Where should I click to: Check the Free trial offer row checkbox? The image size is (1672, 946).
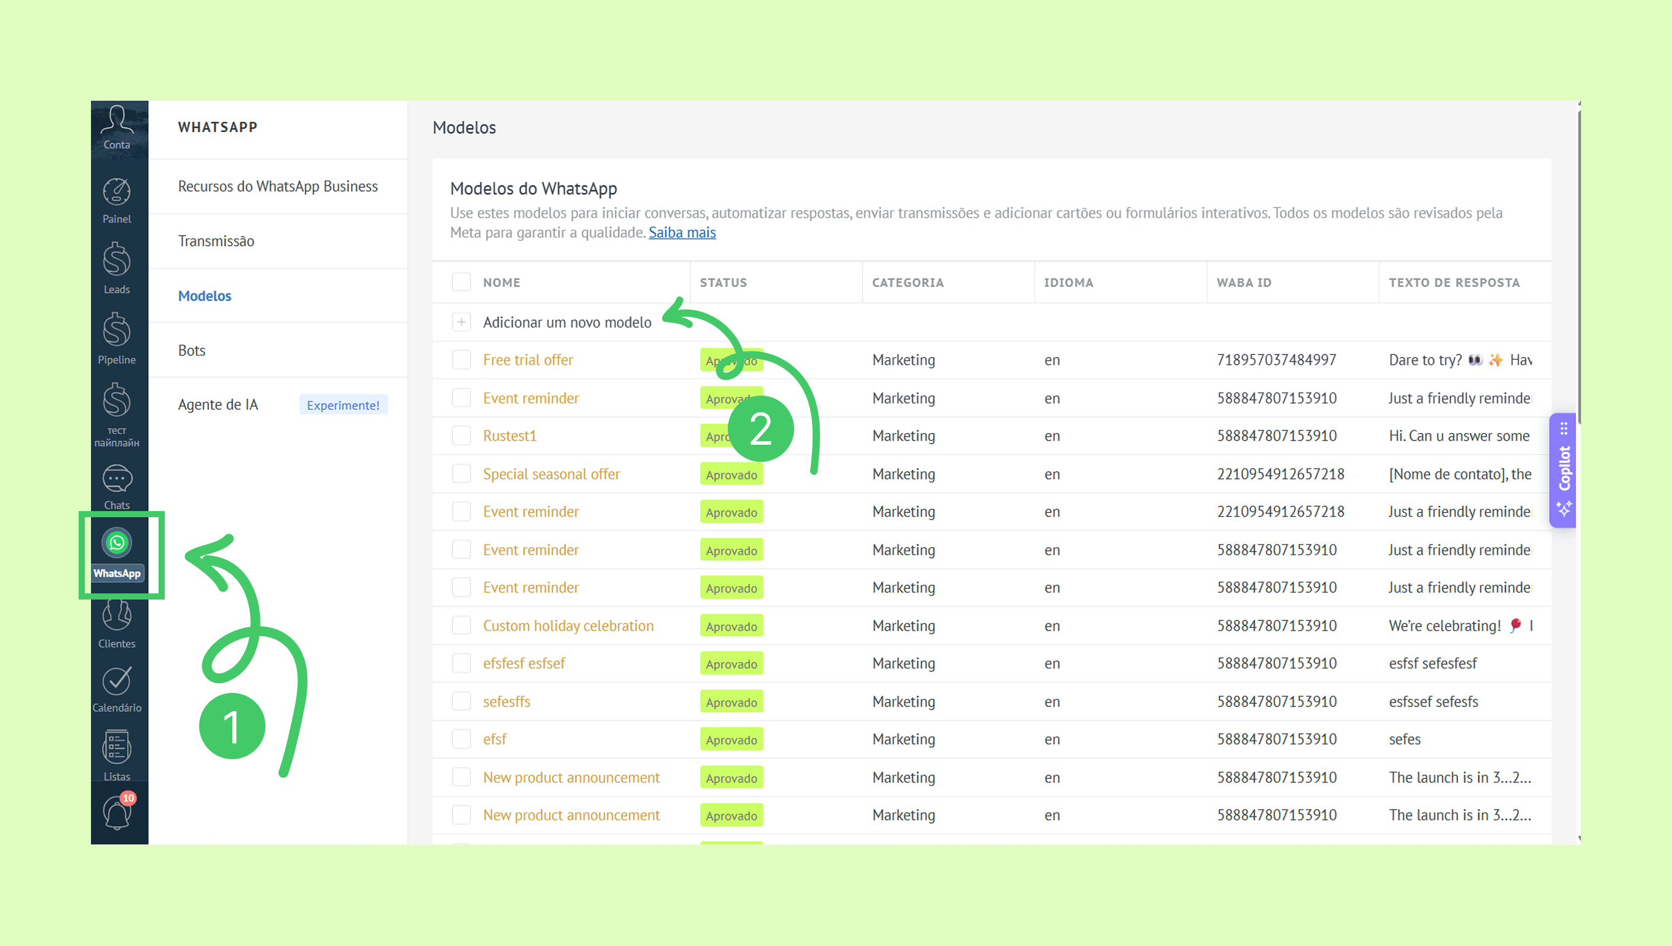click(461, 360)
